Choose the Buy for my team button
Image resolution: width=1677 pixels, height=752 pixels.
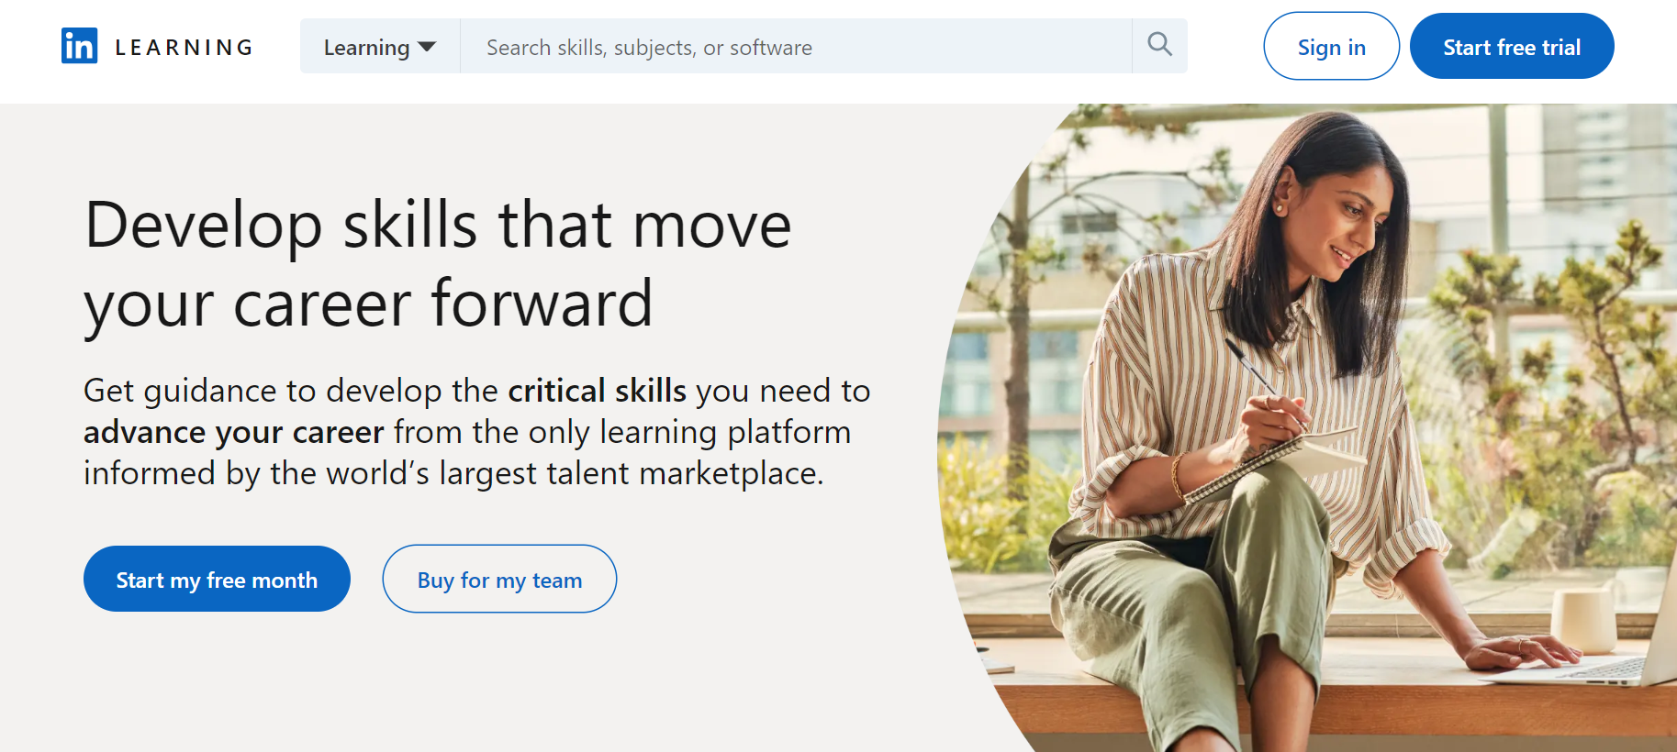pyautogui.click(x=499, y=580)
